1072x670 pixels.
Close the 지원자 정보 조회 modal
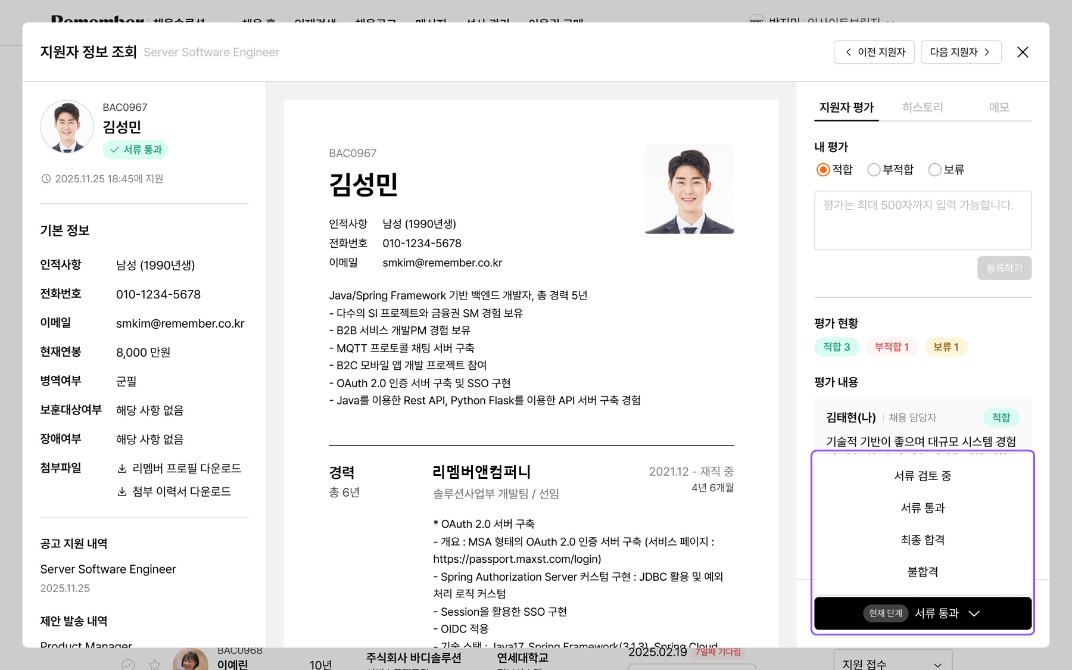pos(1023,52)
